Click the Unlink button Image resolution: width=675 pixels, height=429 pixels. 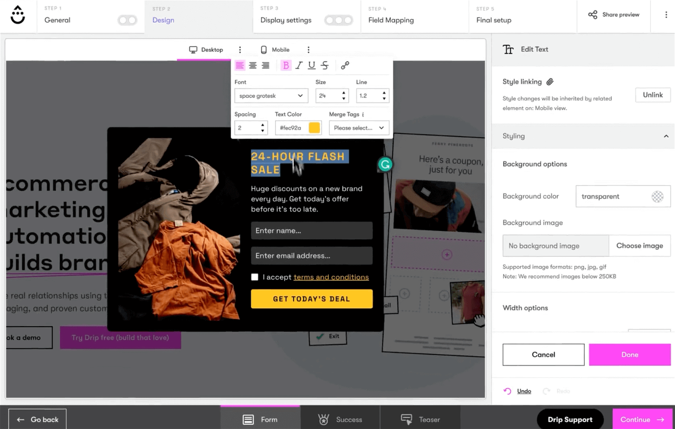[653, 95]
